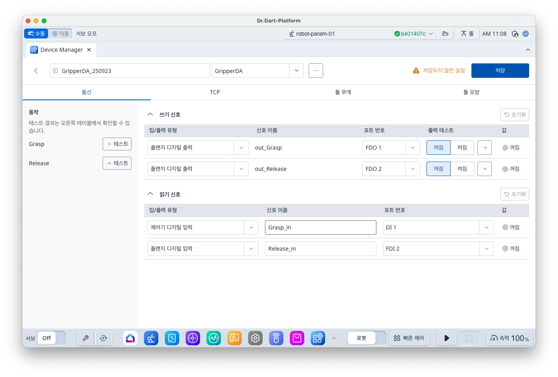Click the purple jog module icon
This screenshot has width=558, height=377.
[x=193, y=338]
